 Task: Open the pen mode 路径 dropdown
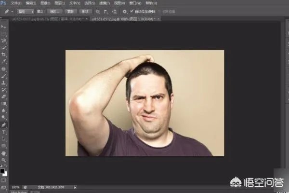coord(25,11)
